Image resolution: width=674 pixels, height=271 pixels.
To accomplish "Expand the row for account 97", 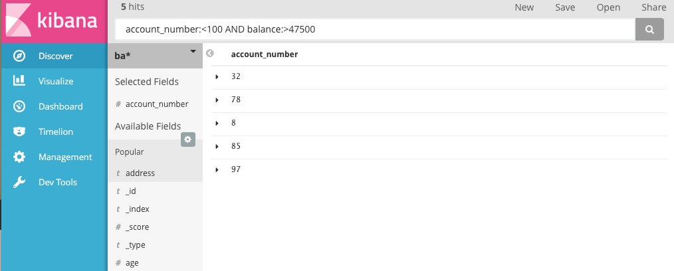I will (x=217, y=170).
